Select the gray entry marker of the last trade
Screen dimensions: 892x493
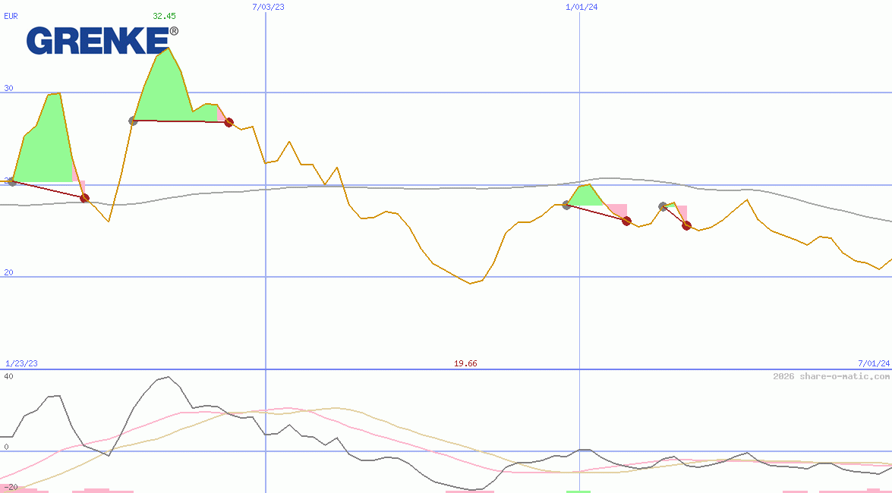tap(663, 206)
